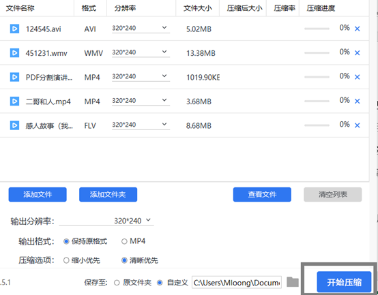
Task: Remove the FLV file with its X icon
Action: point(358,125)
